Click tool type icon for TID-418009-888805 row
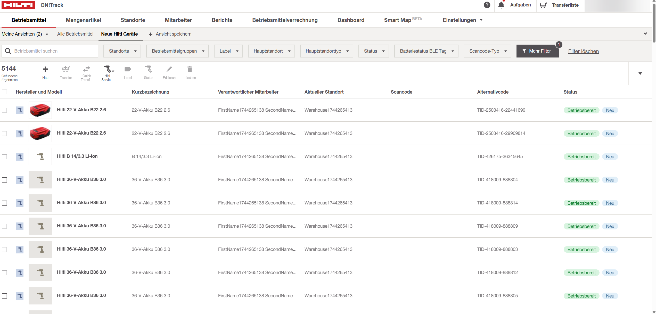This screenshot has width=656, height=314. [20, 296]
